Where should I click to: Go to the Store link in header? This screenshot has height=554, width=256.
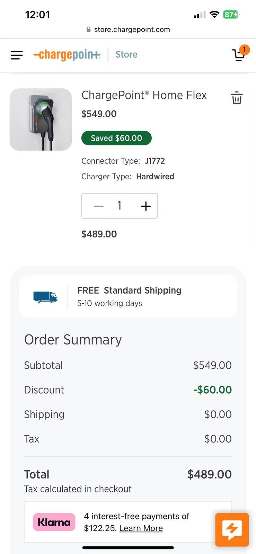126,55
